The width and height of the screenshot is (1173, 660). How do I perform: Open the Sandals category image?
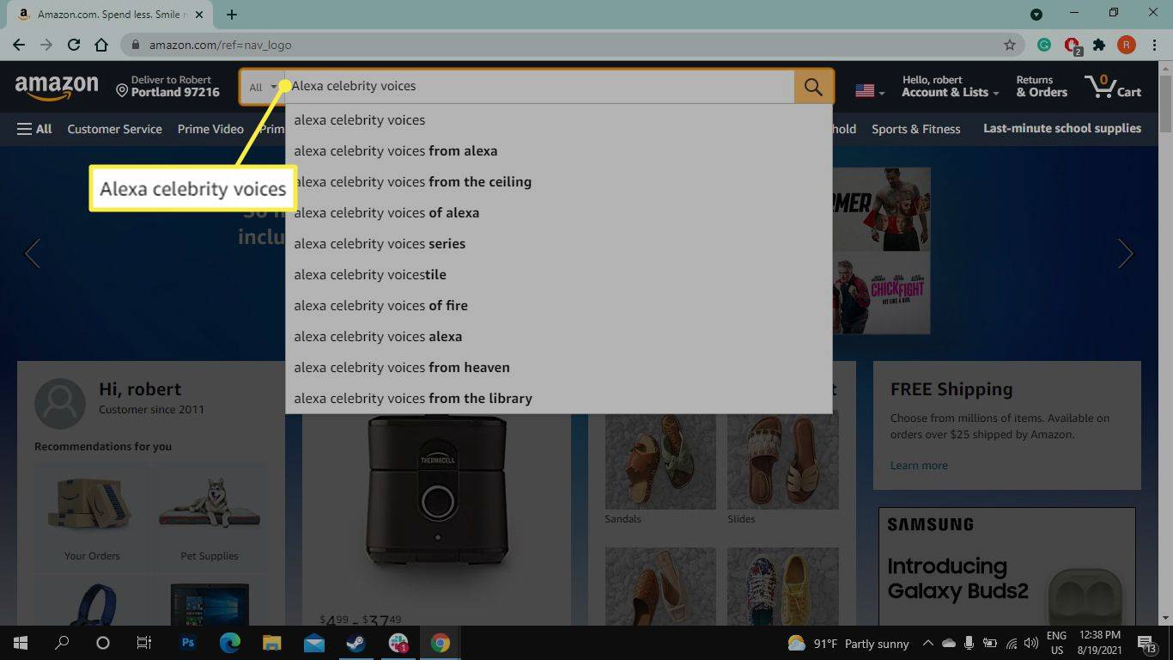(x=660, y=461)
